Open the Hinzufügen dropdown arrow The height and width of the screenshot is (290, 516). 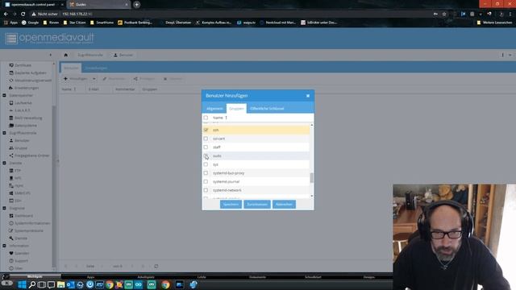(x=94, y=79)
